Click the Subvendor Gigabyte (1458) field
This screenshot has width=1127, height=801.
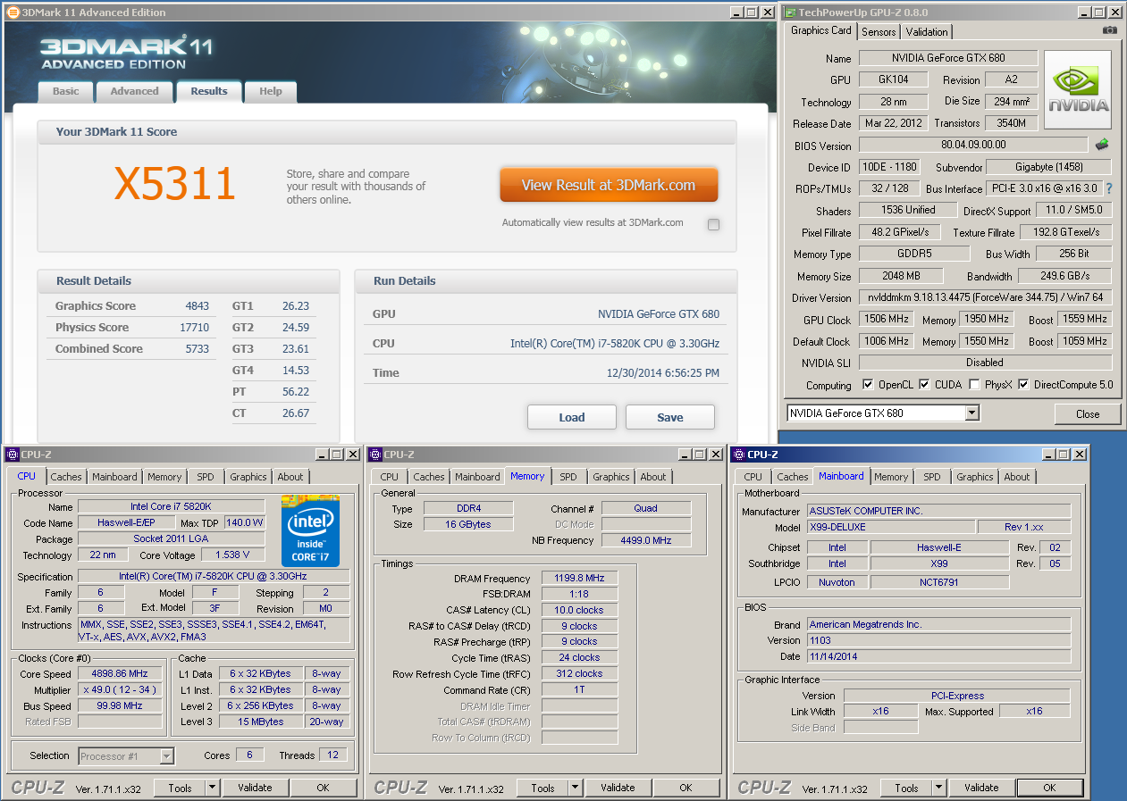pos(1049,167)
